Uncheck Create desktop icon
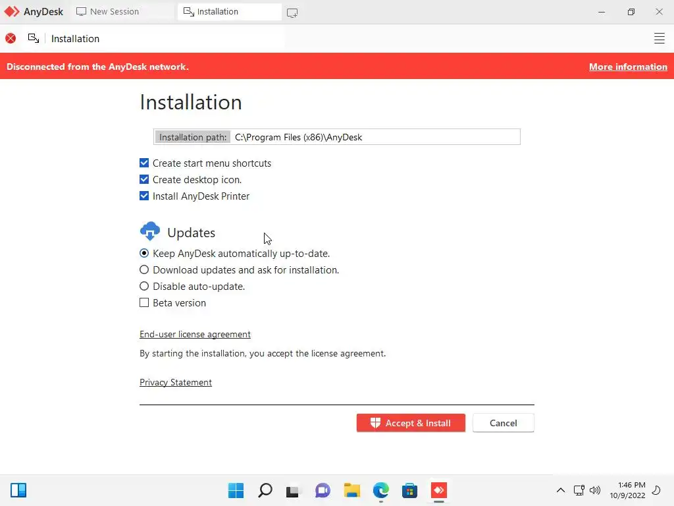This screenshot has height=506, width=674. click(x=144, y=179)
